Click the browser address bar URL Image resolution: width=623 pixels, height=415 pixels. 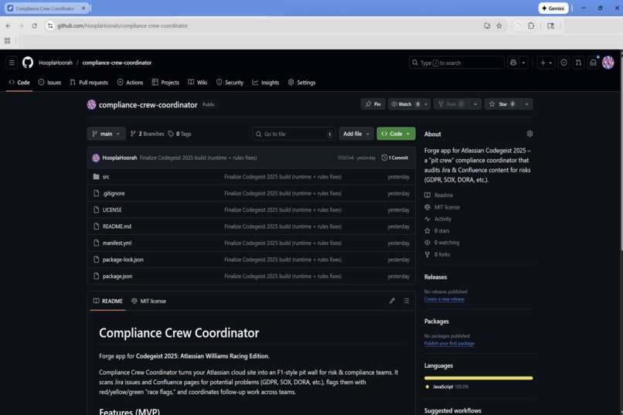[122, 26]
